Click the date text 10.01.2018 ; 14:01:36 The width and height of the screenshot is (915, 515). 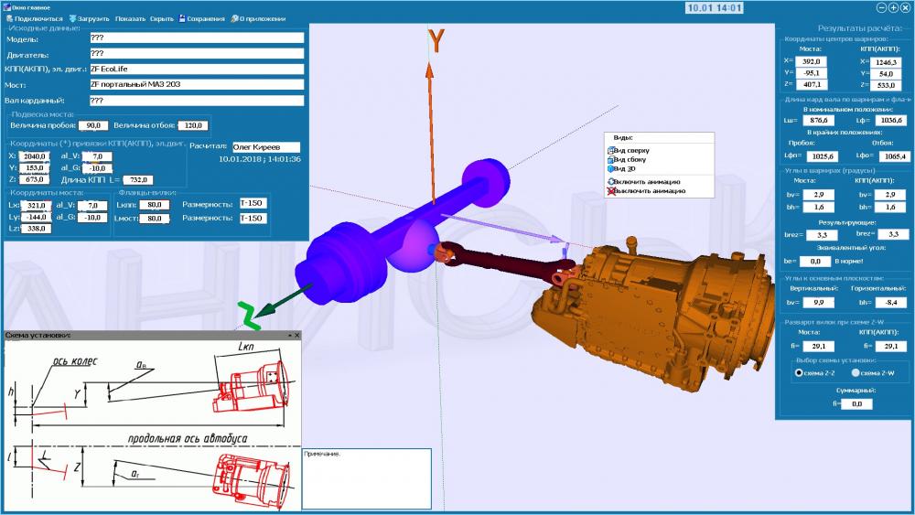click(260, 158)
